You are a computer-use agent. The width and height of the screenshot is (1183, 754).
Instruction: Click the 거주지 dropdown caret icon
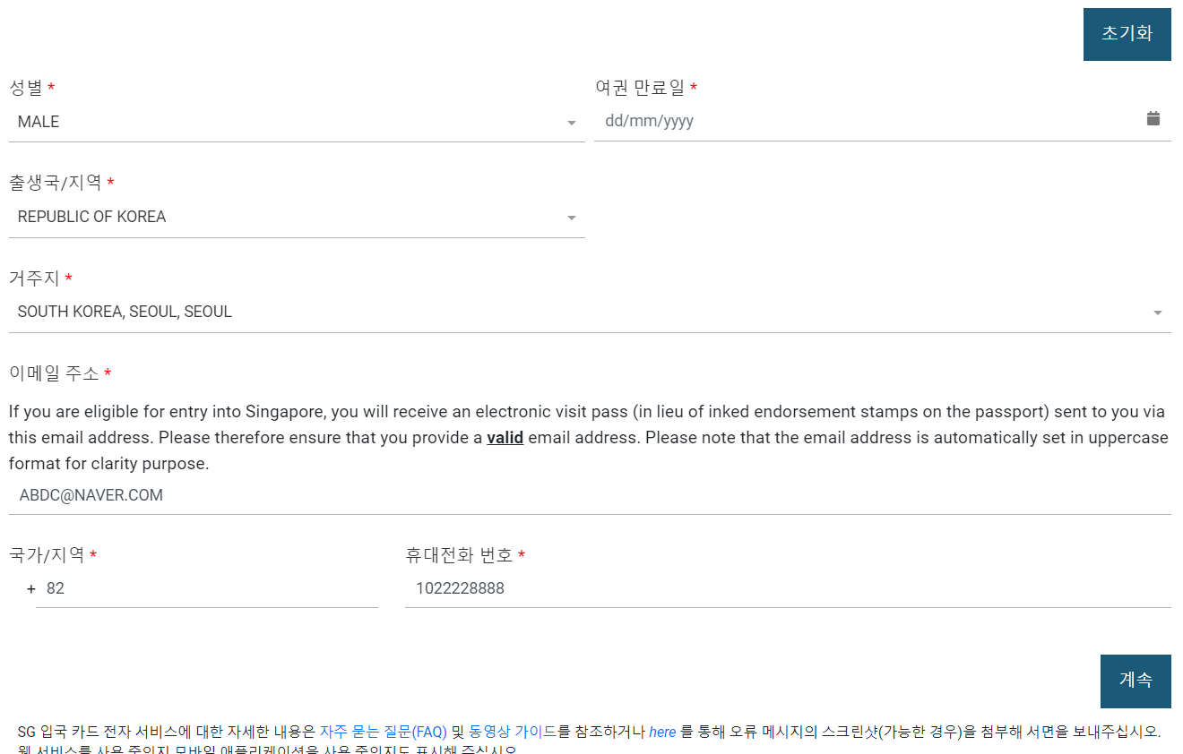click(1158, 312)
